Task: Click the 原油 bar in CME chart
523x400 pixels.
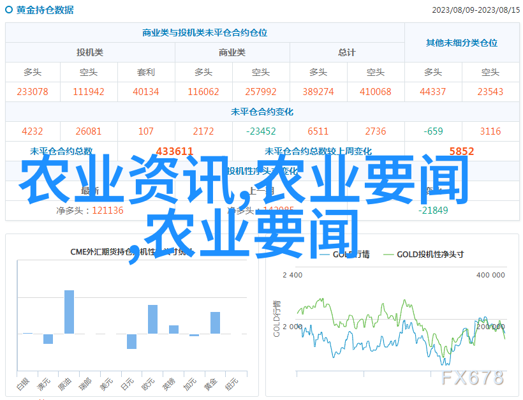Action: tap(69, 312)
